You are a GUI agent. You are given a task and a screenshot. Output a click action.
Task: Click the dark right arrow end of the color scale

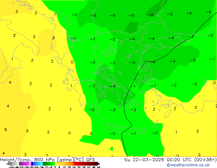99,164
